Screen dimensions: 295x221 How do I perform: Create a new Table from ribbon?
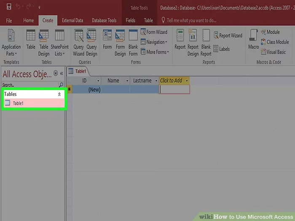pos(31,40)
